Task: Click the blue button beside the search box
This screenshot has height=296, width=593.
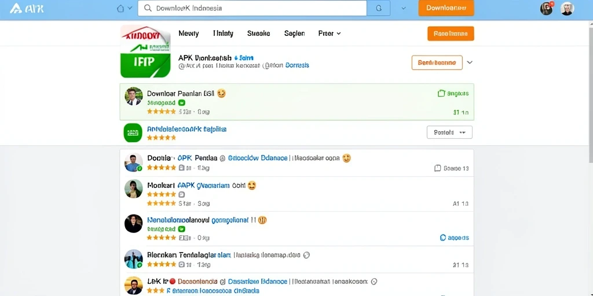Action: 379,8
